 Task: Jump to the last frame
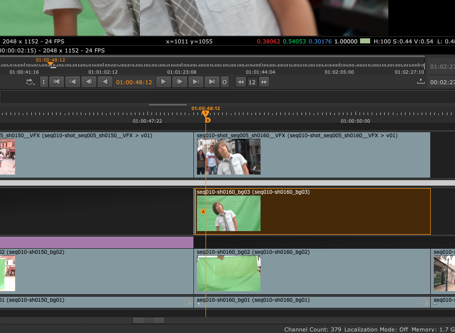pyautogui.click(x=212, y=82)
